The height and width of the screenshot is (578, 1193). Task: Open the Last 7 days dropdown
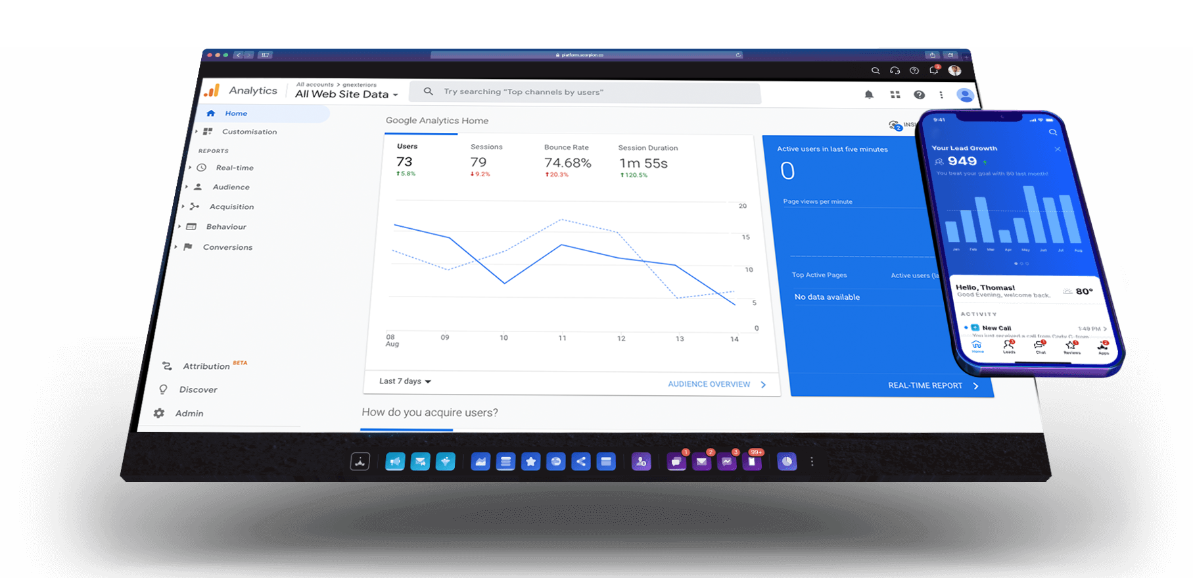(x=405, y=381)
